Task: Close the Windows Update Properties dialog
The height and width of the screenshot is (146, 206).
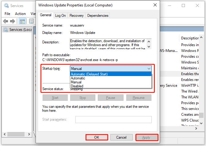Action: [155, 5]
